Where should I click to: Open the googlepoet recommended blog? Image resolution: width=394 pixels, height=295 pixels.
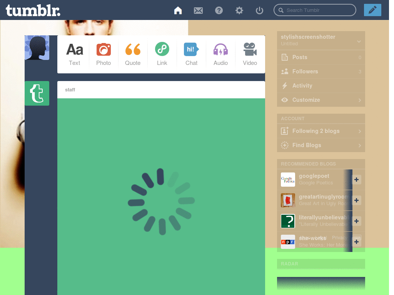pos(314,176)
